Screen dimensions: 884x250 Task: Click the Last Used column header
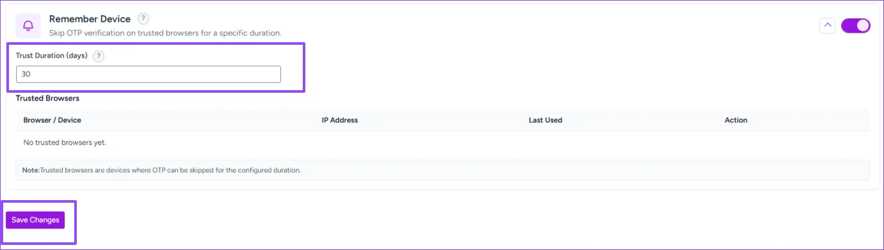tap(545, 120)
